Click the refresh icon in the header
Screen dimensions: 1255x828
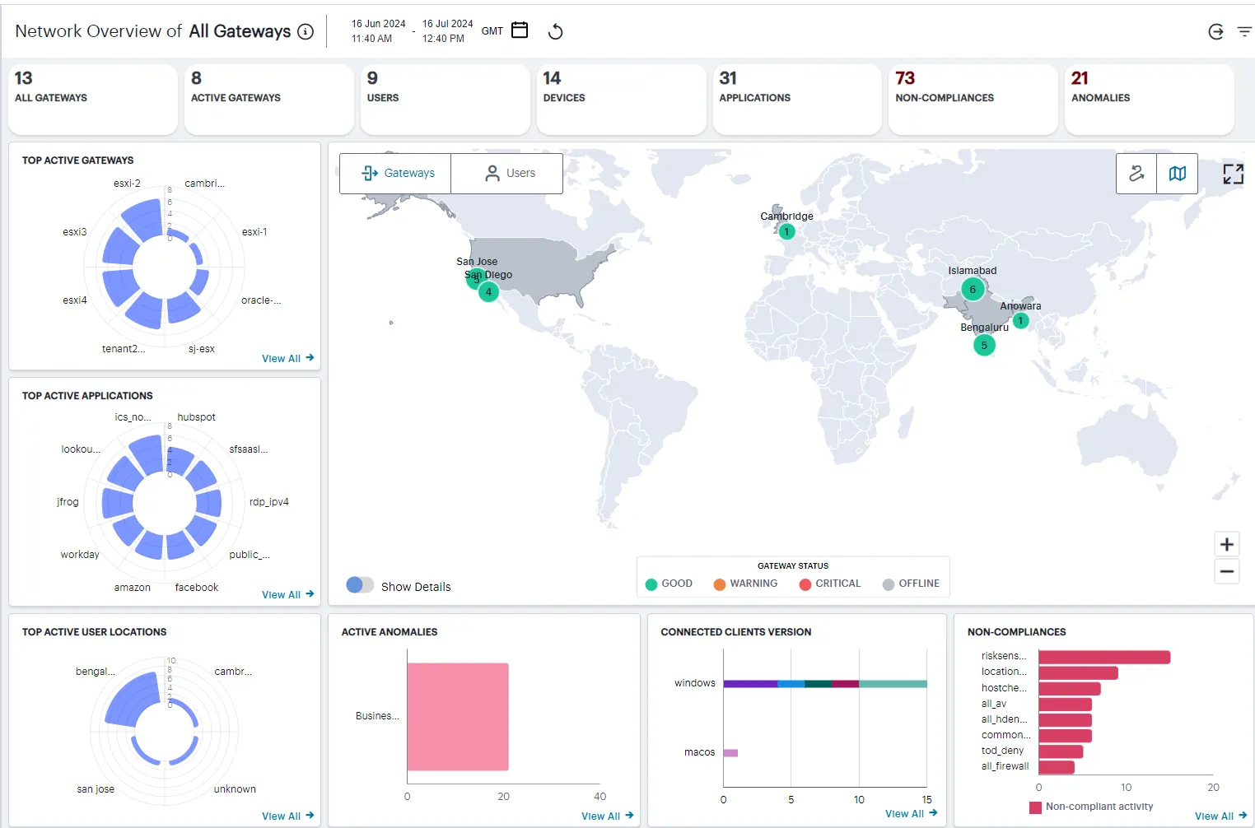point(556,31)
